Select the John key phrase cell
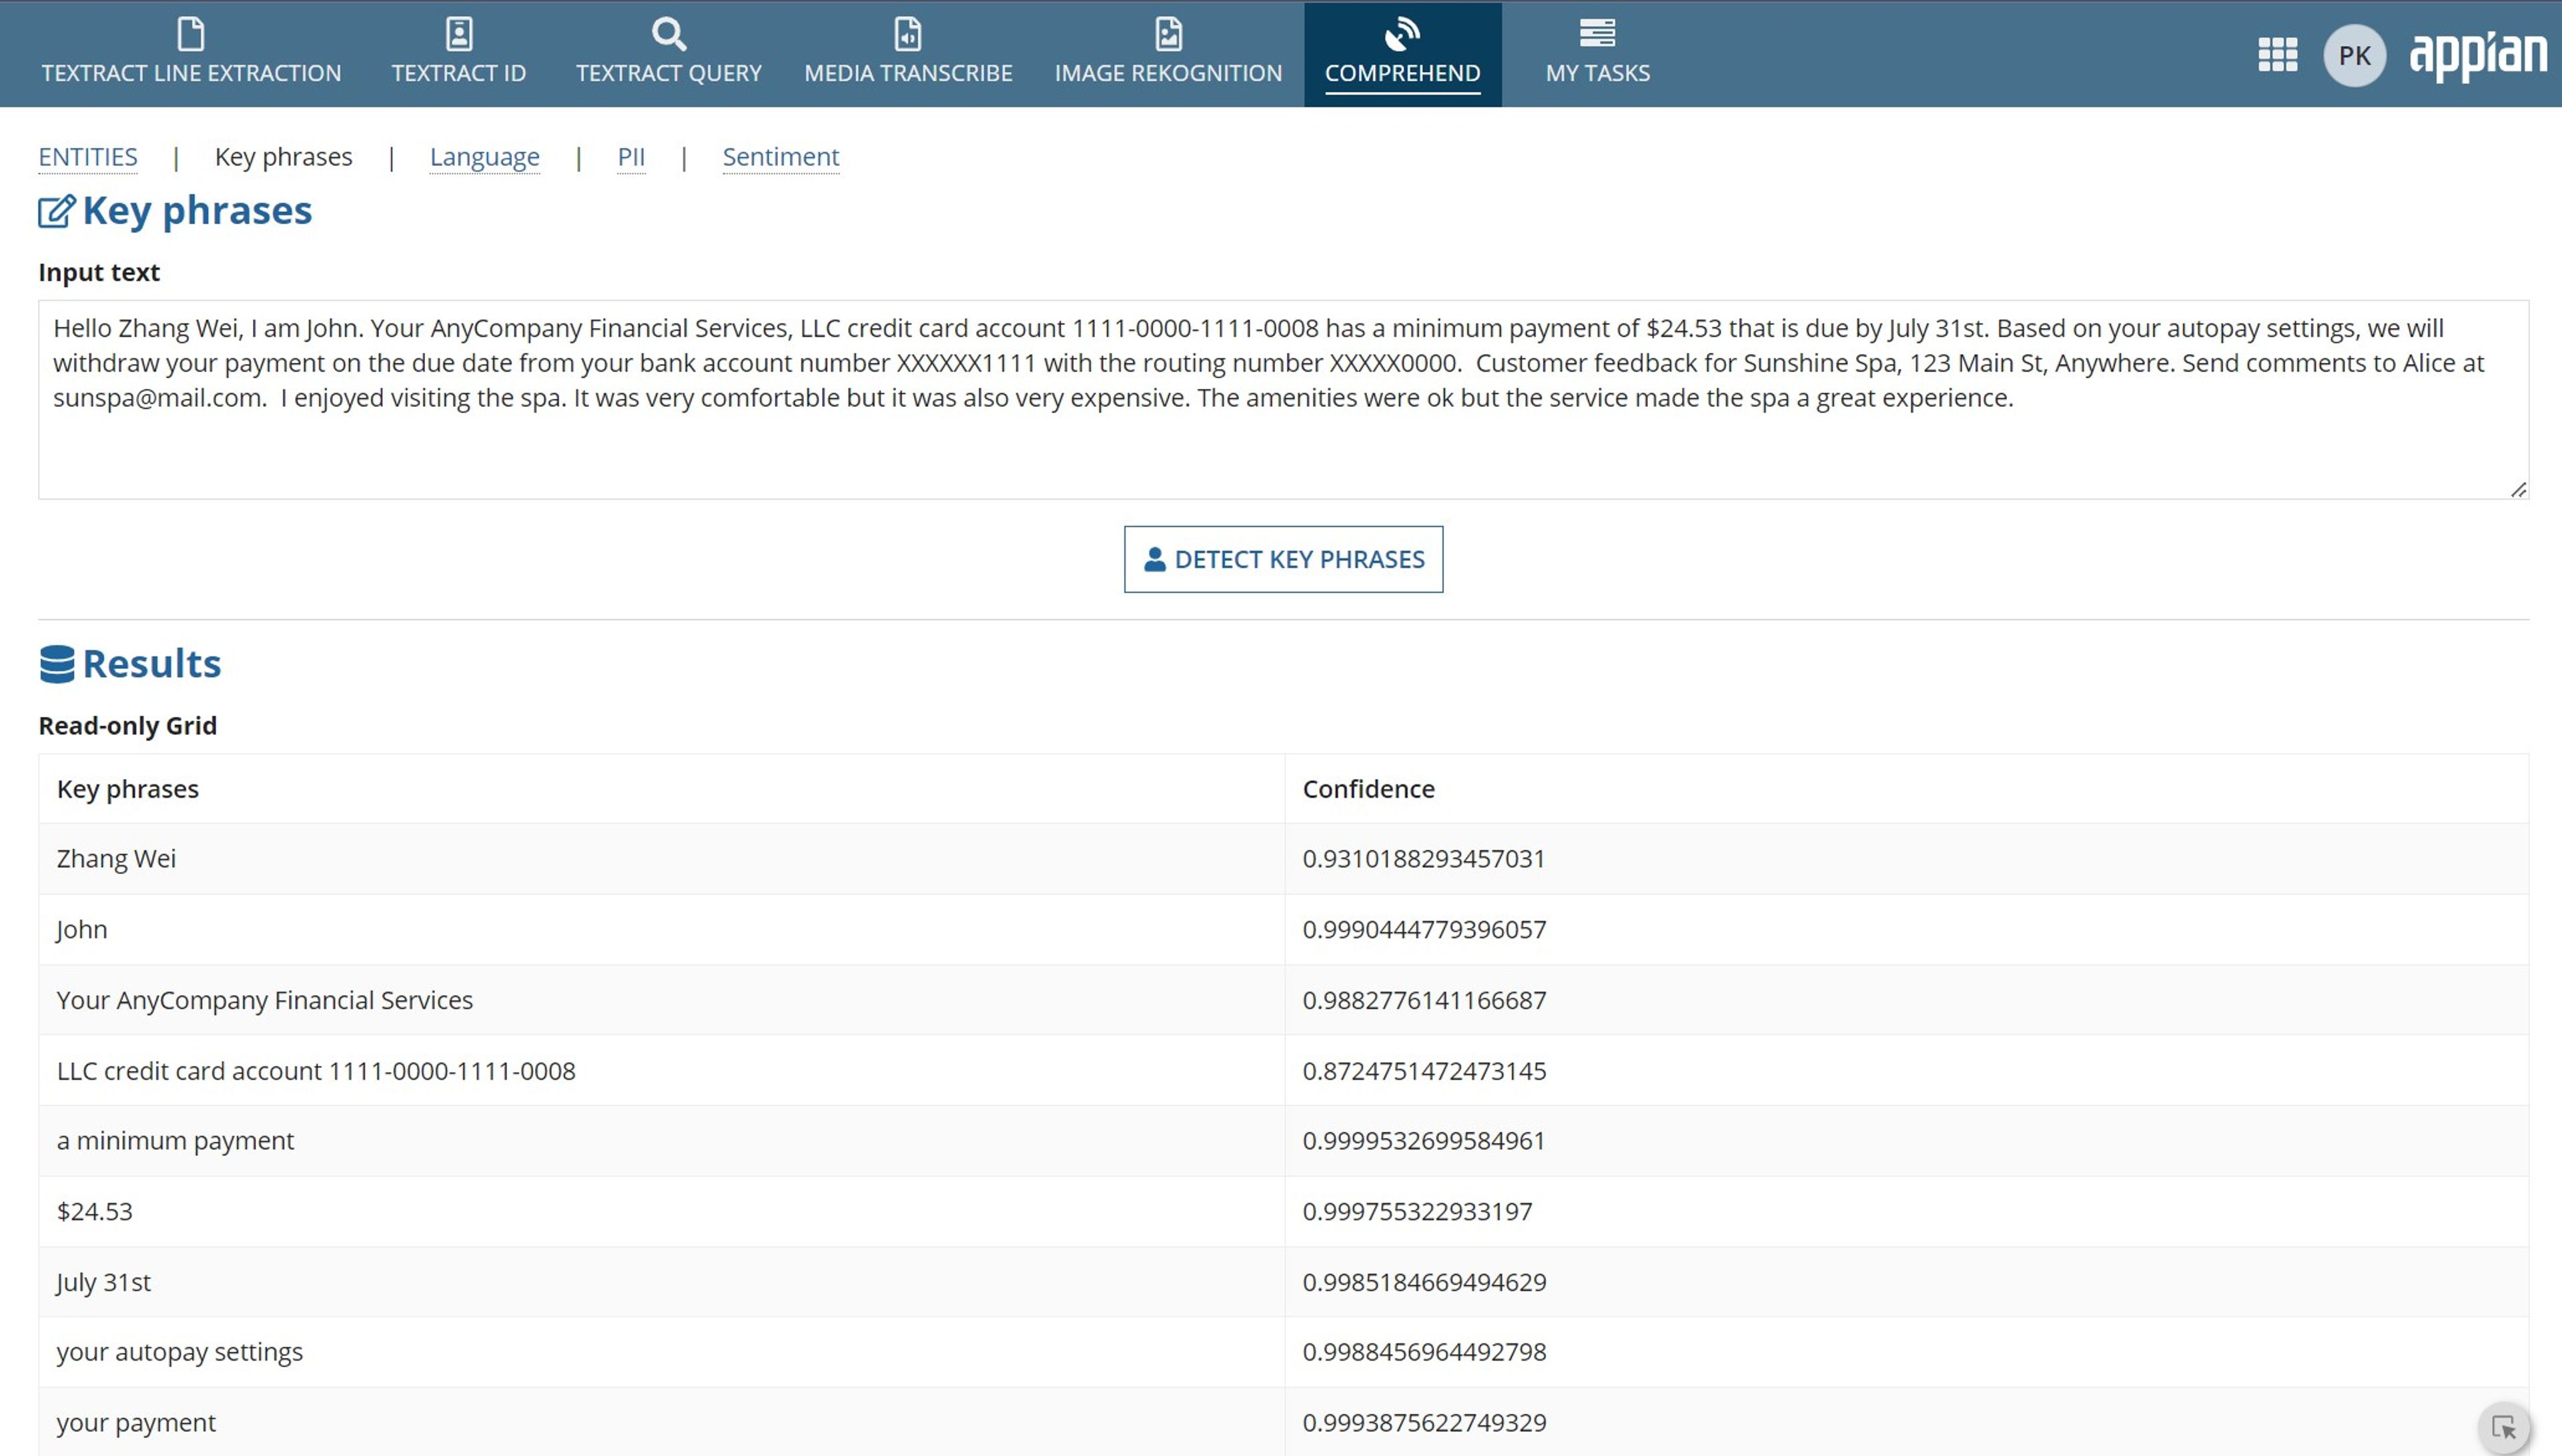 [661, 929]
